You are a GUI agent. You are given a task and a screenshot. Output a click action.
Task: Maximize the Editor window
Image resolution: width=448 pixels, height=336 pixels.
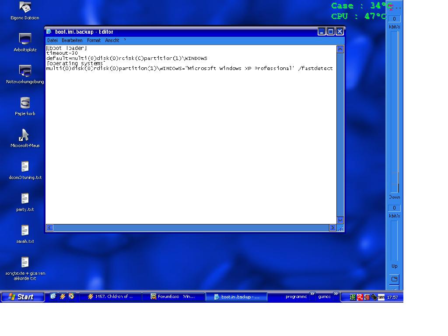pyautogui.click(x=331, y=31)
